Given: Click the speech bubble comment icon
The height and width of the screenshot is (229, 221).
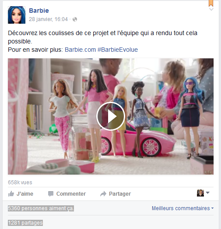Looking at the screenshot, I should (51, 194).
